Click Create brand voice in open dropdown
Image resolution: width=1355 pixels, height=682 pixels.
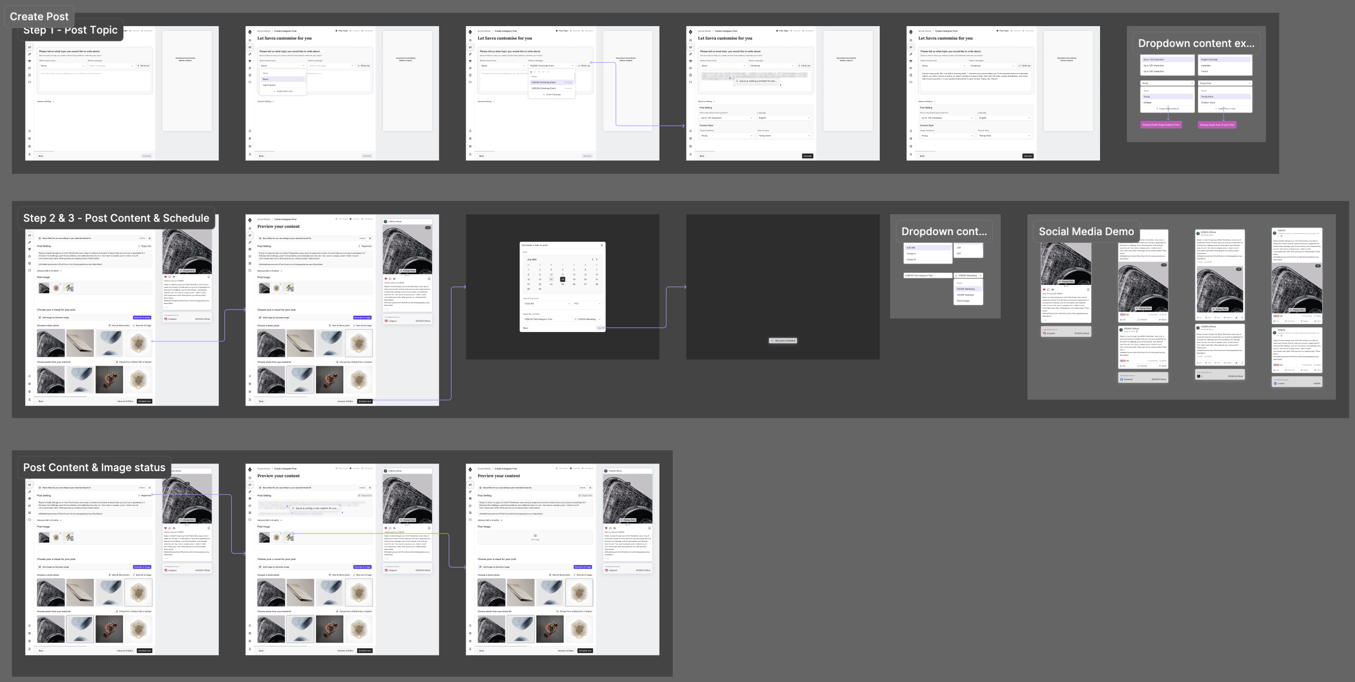(283, 91)
